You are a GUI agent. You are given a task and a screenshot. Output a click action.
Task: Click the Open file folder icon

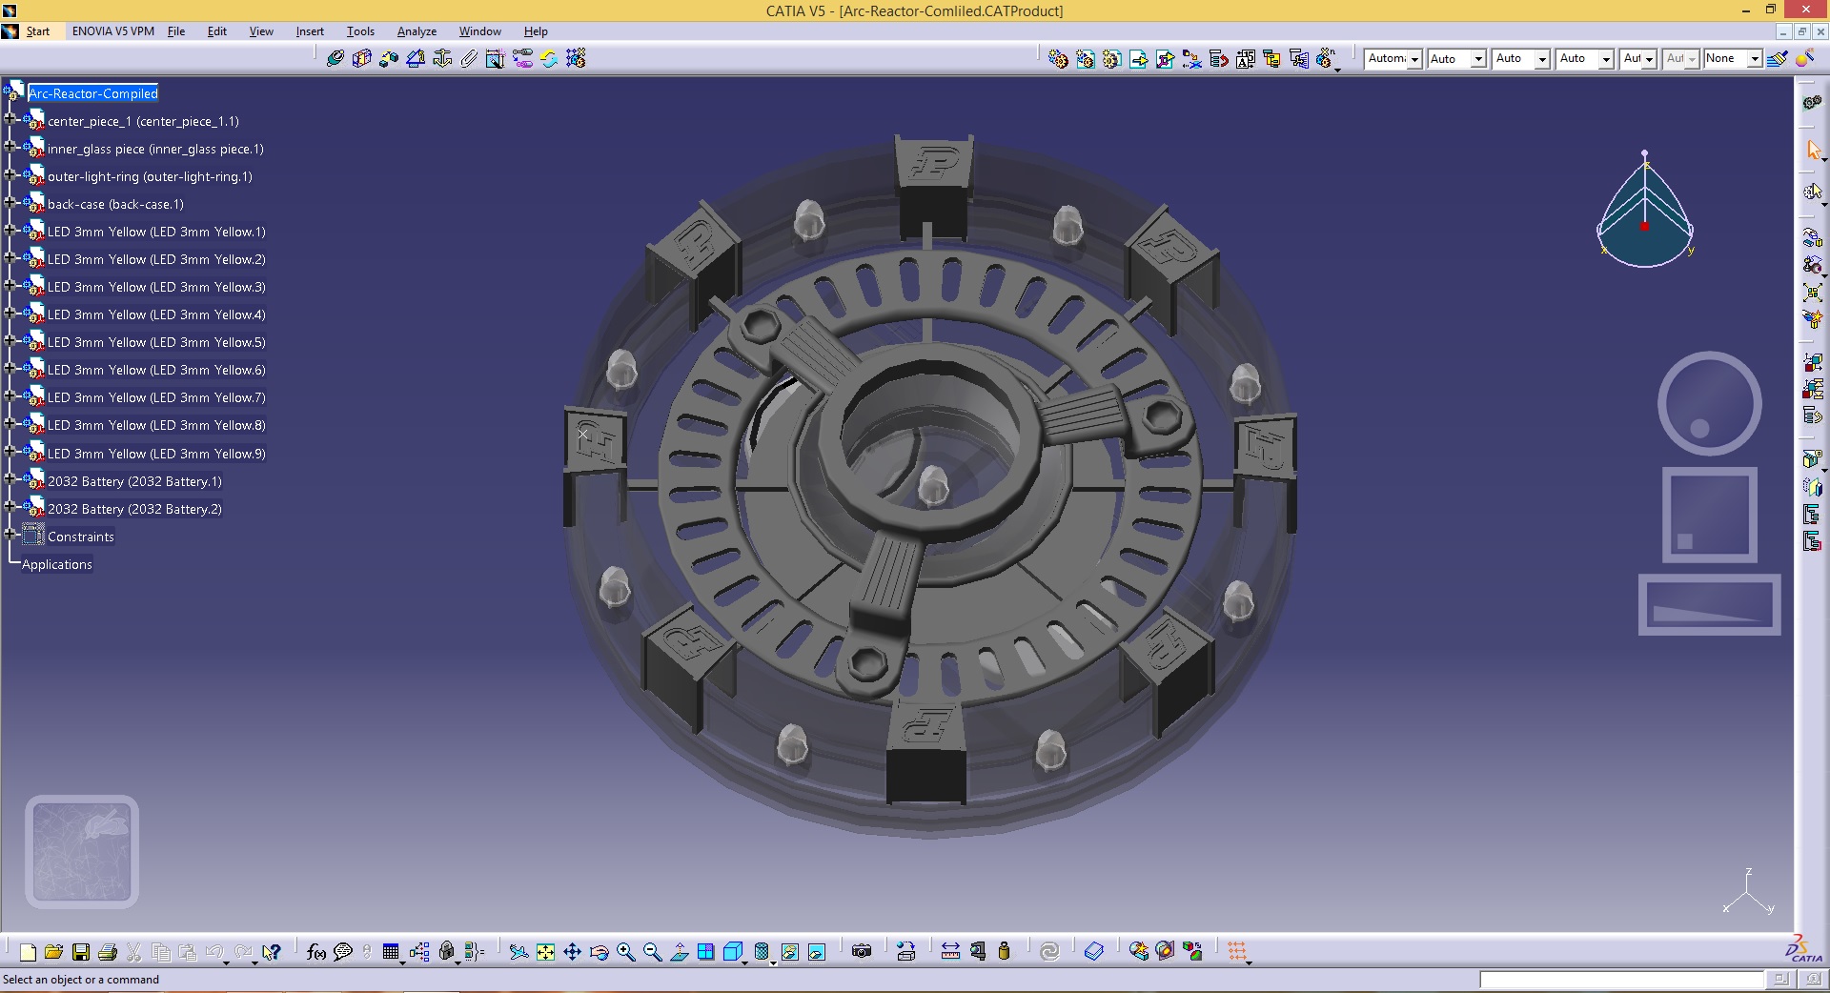click(54, 951)
